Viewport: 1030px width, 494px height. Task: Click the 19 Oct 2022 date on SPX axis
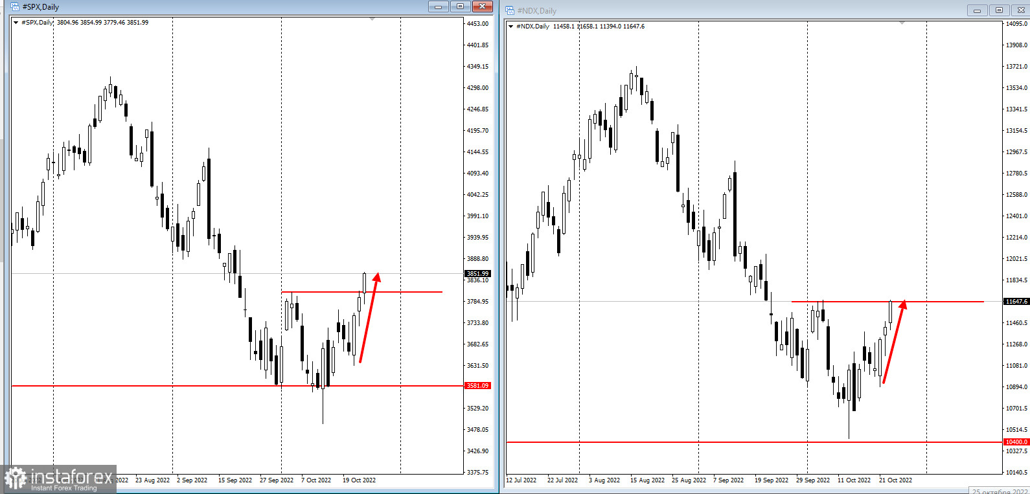[359, 480]
